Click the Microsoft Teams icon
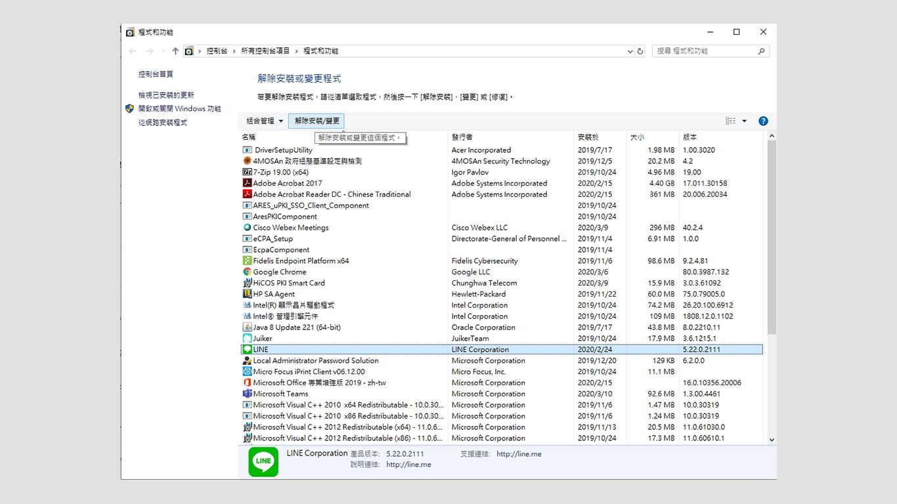This screenshot has height=504, width=897. click(248, 394)
